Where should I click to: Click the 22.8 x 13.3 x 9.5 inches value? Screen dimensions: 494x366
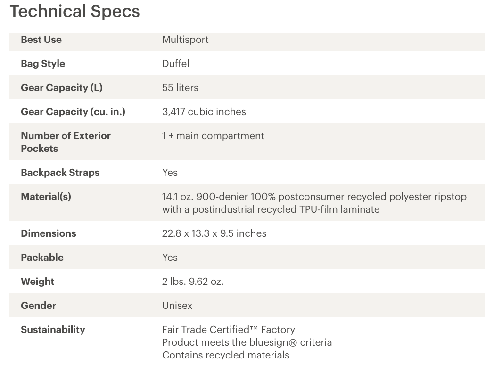tap(214, 233)
